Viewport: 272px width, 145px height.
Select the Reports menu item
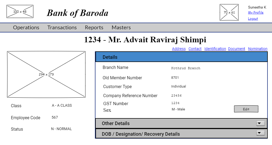coord(94,27)
